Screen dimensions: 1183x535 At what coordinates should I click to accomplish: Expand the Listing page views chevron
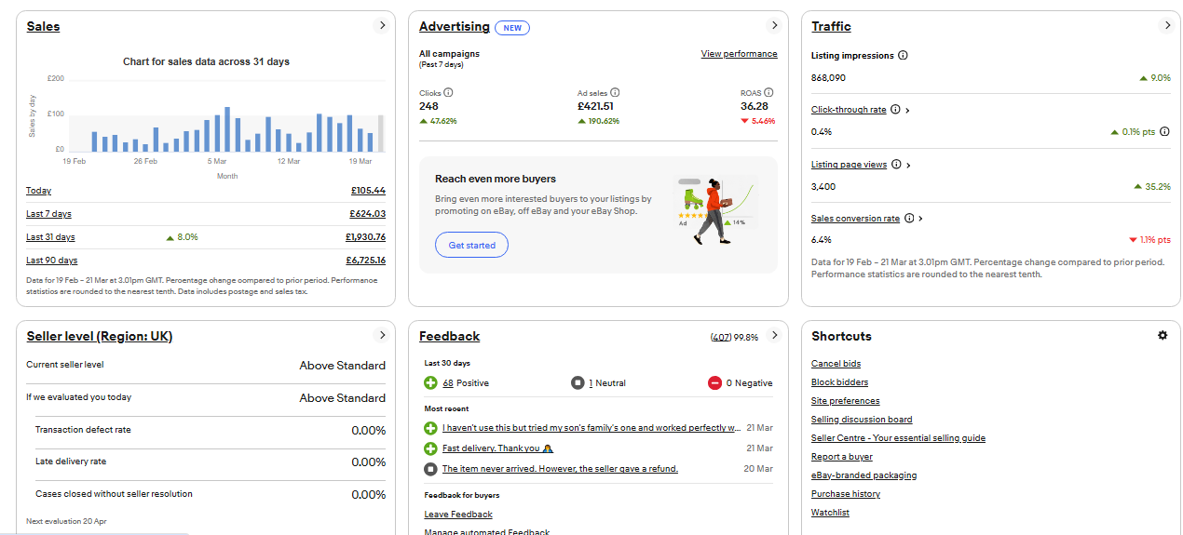point(908,165)
